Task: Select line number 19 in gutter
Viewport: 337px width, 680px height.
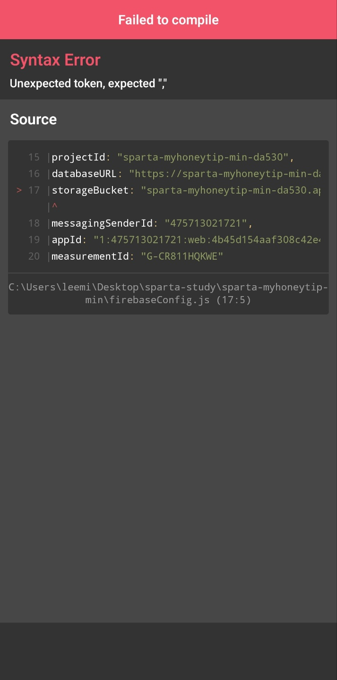Action: [34, 240]
